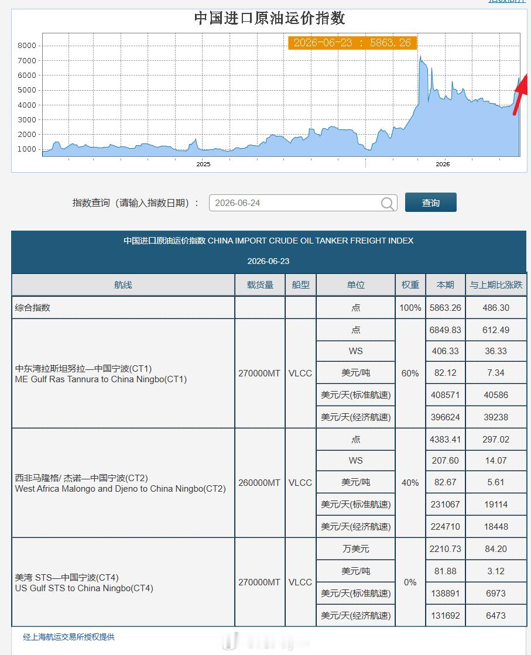
Task: Select the 权重 column header
Action: 410,285
